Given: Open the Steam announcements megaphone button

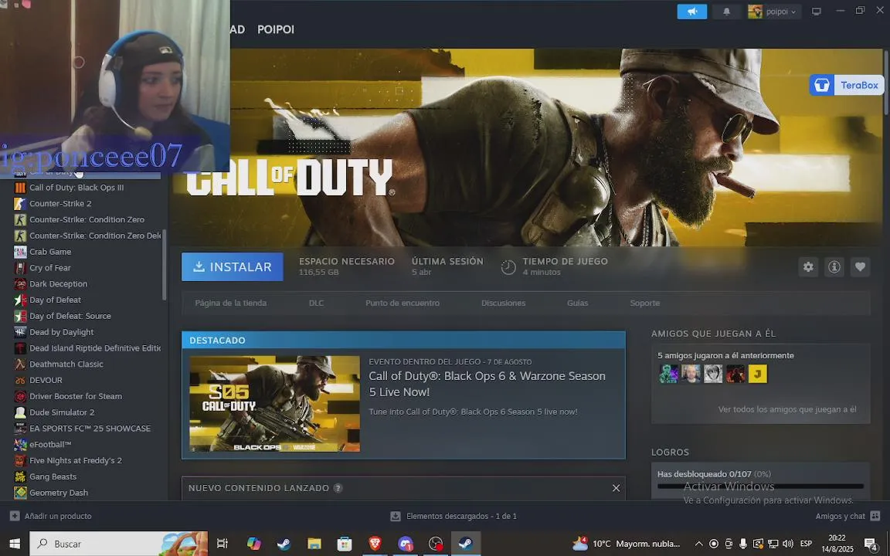Looking at the screenshot, I should coord(692,12).
